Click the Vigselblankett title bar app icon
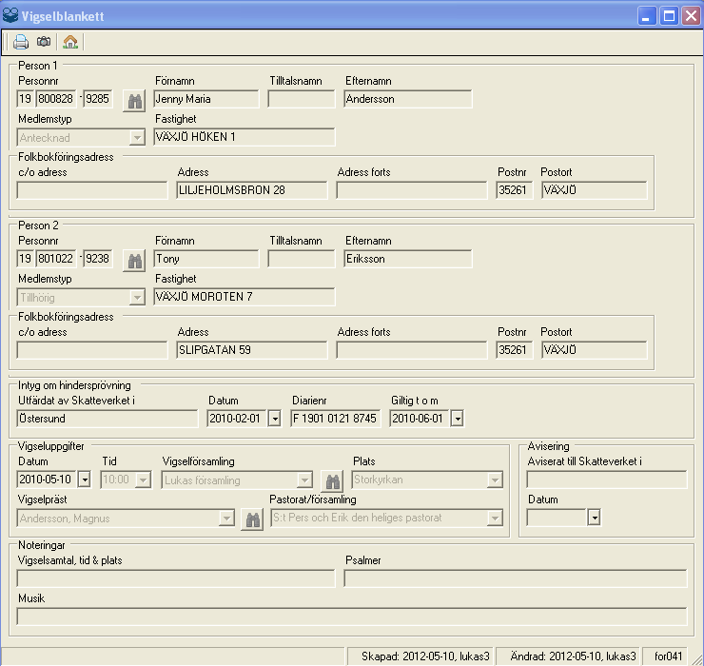704x666 pixels. point(10,16)
